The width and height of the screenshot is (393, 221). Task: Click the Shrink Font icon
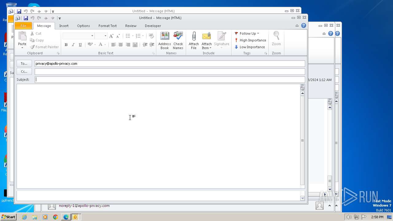[x=118, y=36]
